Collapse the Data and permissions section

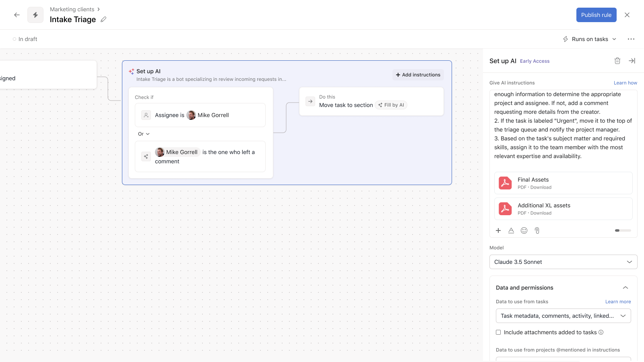pyautogui.click(x=625, y=288)
